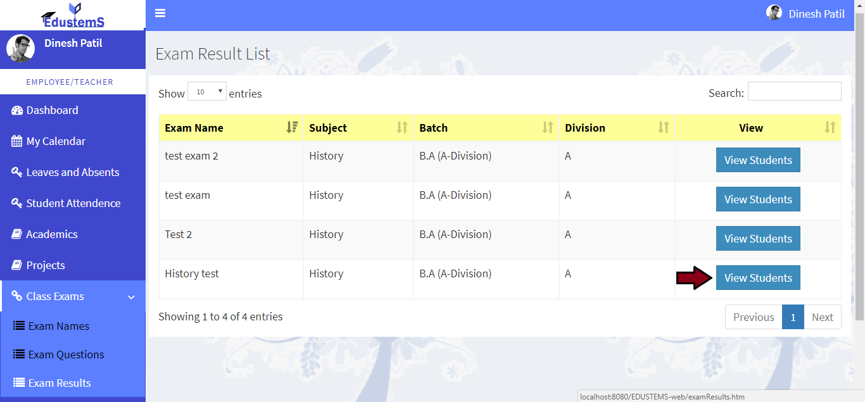Image resolution: width=865 pixels, height=402 pixels.
Task: Select the Academics book icon
Action: pyautogui.click(x=16, y=234)
